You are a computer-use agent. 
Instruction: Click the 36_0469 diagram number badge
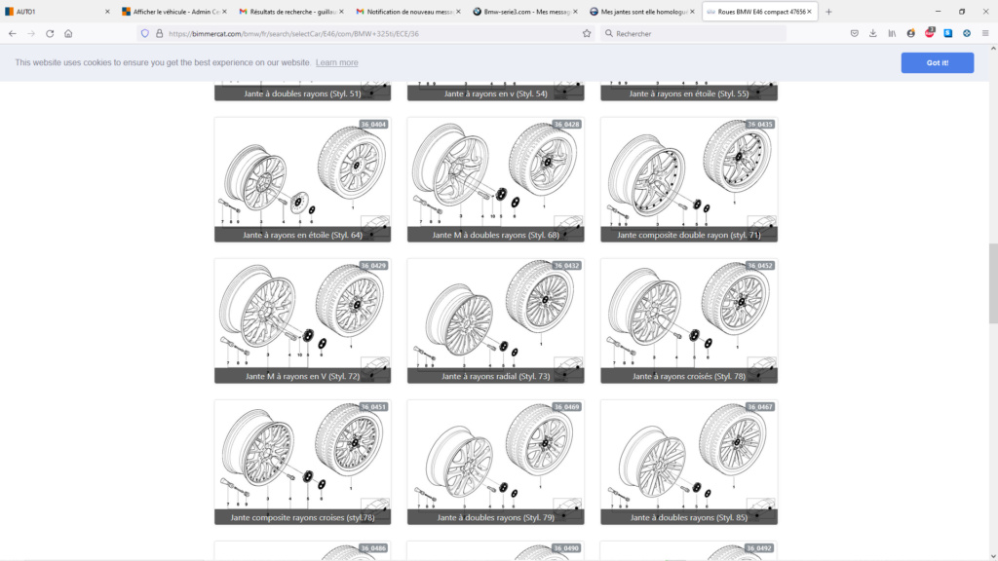(566, 406)
